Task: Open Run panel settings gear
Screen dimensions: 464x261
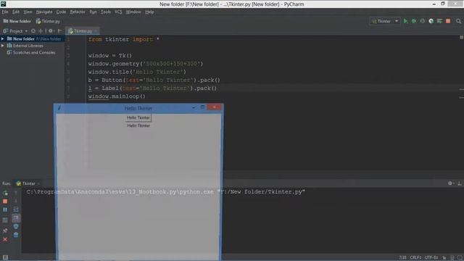Action: [x=450, y=183]
